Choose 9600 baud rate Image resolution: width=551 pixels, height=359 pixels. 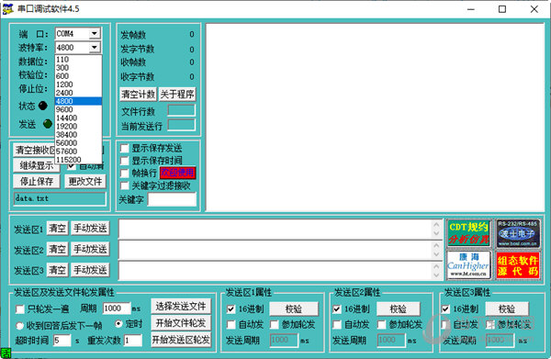(78, 109)
